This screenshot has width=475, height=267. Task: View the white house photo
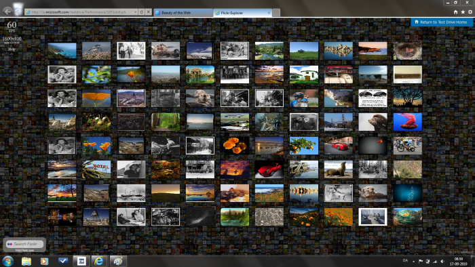click(304, 75)
